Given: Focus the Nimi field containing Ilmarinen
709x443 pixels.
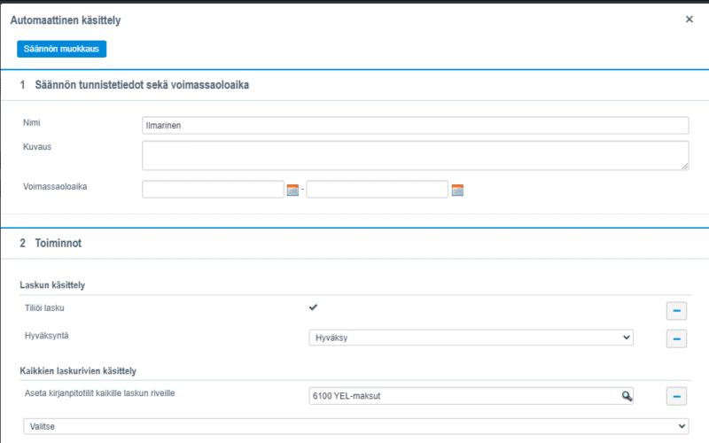Looking at the screenshot, I should pos(415,126).
